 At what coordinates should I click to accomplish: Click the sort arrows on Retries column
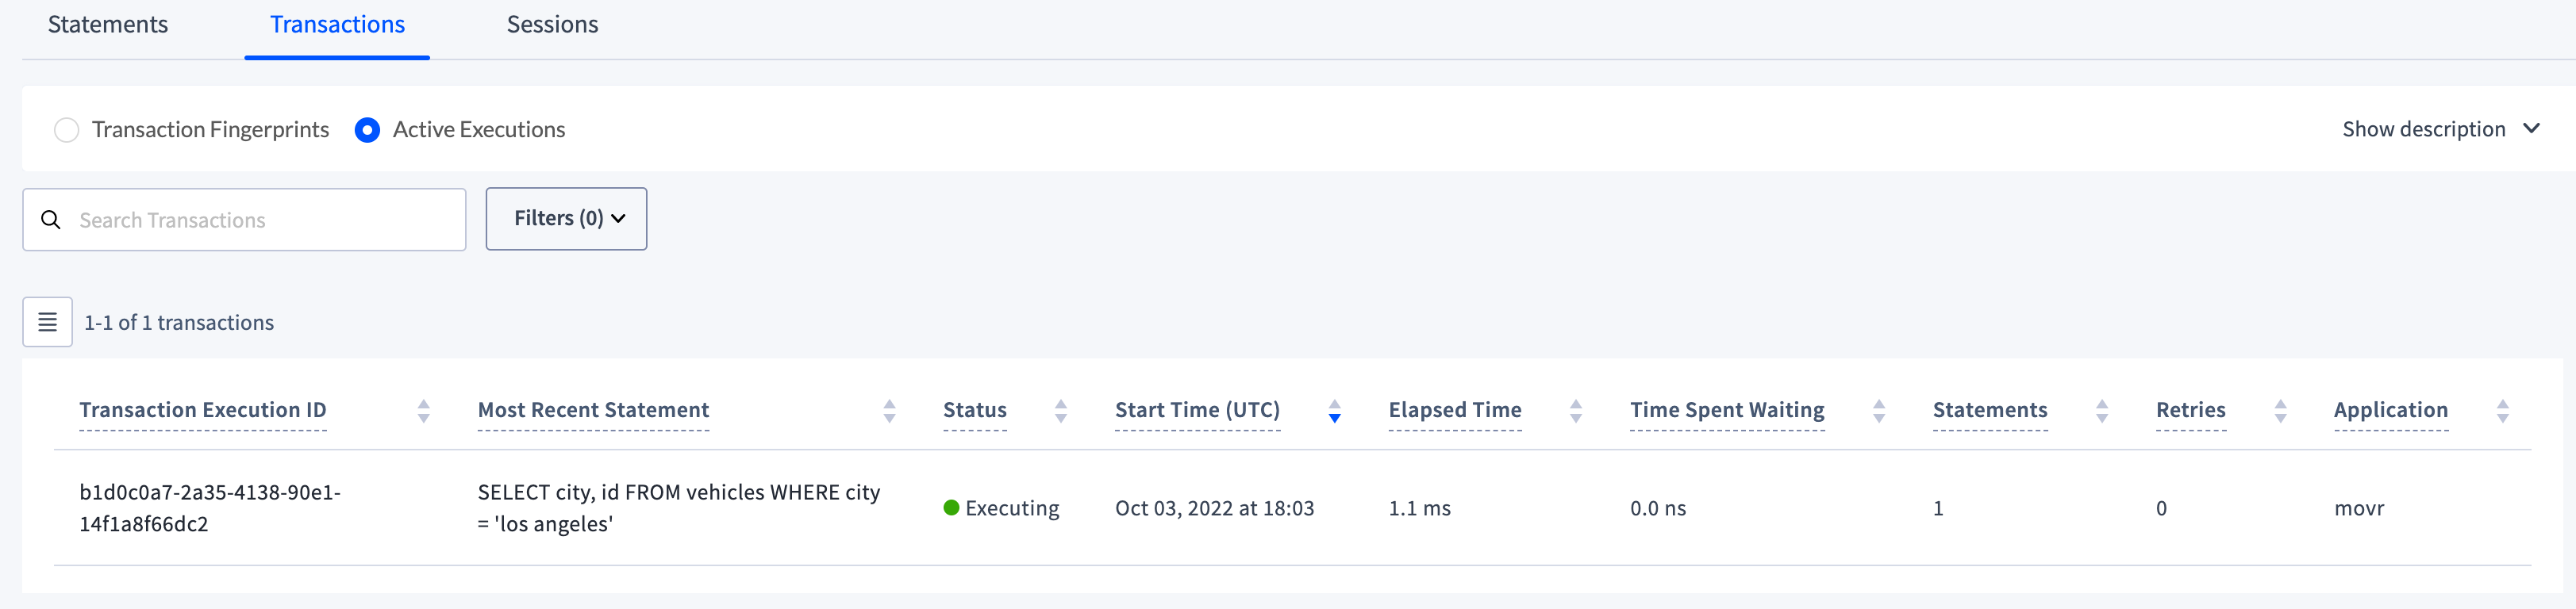pyautogui.click(x=2281, y=410)
